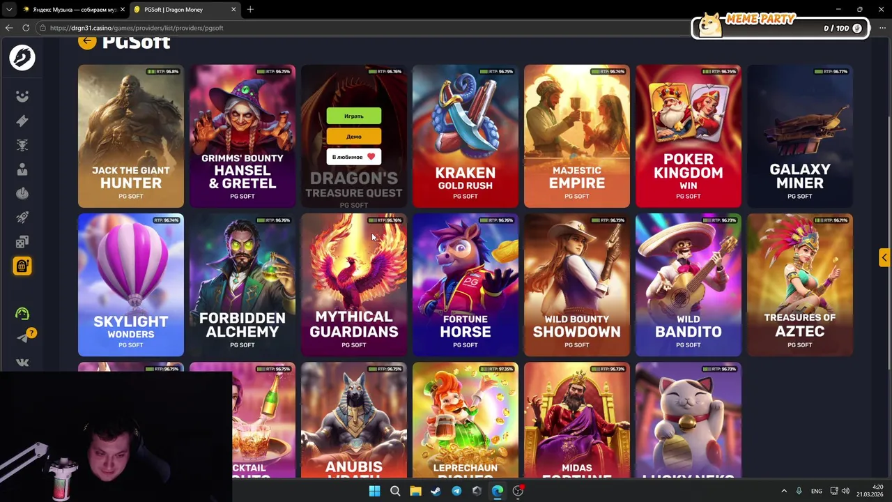Close the Яндекс Музыка tab
892x502 pixels.
click(123, 10)
